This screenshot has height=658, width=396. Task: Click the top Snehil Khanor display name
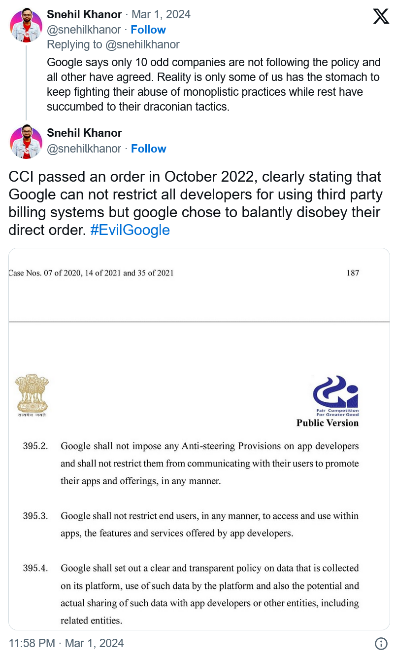click(84, 14)
